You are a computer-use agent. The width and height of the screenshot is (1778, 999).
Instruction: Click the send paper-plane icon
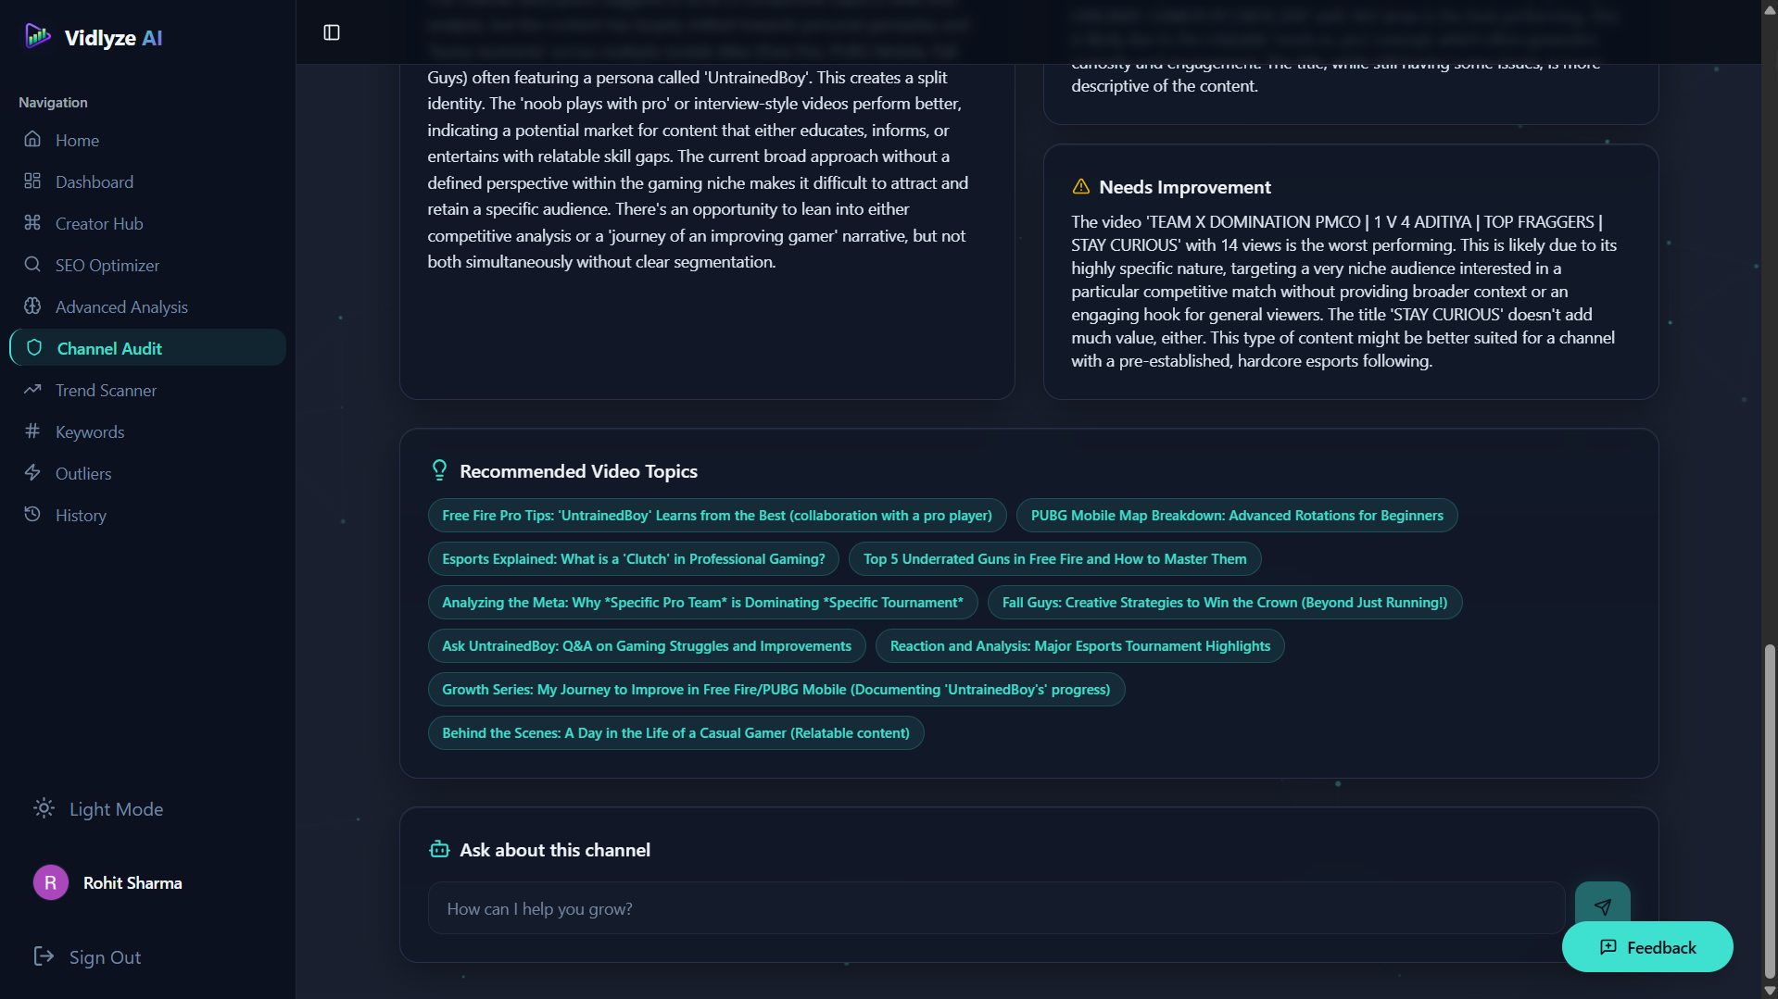click(x=1603, y=907)
